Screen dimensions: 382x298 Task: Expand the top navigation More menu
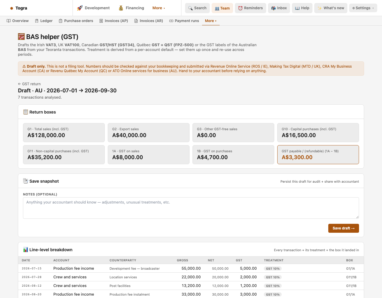pos(158,8)
